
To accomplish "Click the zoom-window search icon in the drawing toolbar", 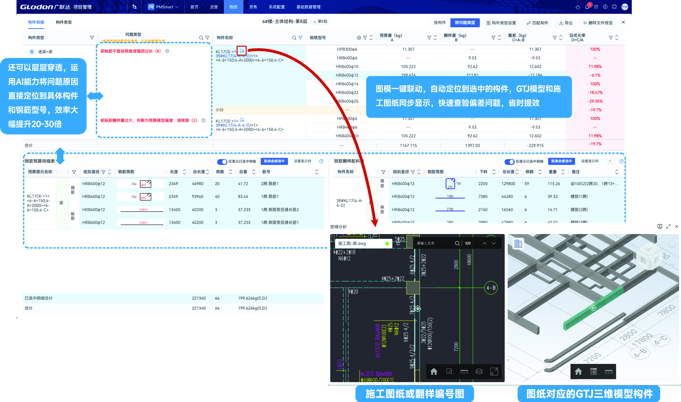I will point(449,371).
